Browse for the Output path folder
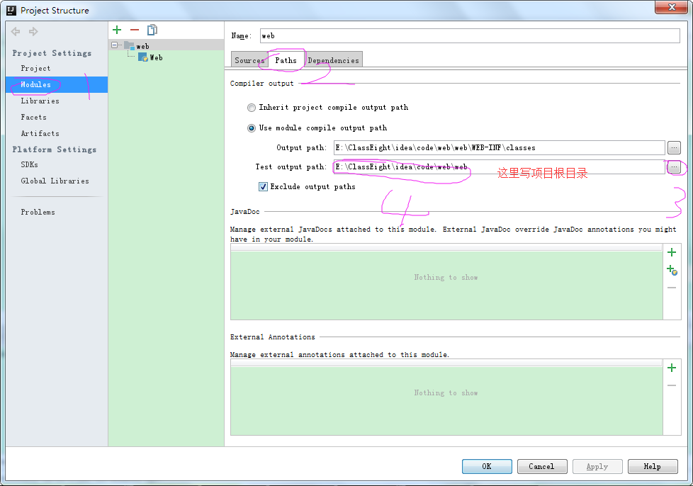The height and width of the screenshot is (486, 693). coord(674,147)
